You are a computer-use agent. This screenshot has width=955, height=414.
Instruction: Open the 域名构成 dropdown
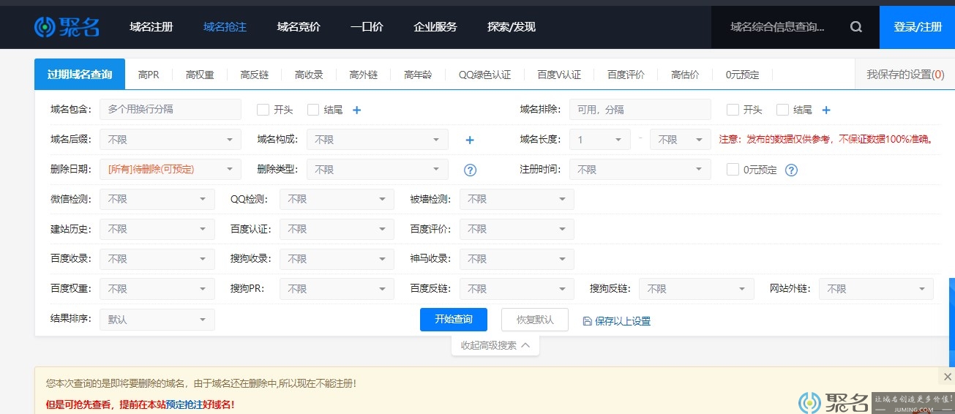(x=378, y=140)
